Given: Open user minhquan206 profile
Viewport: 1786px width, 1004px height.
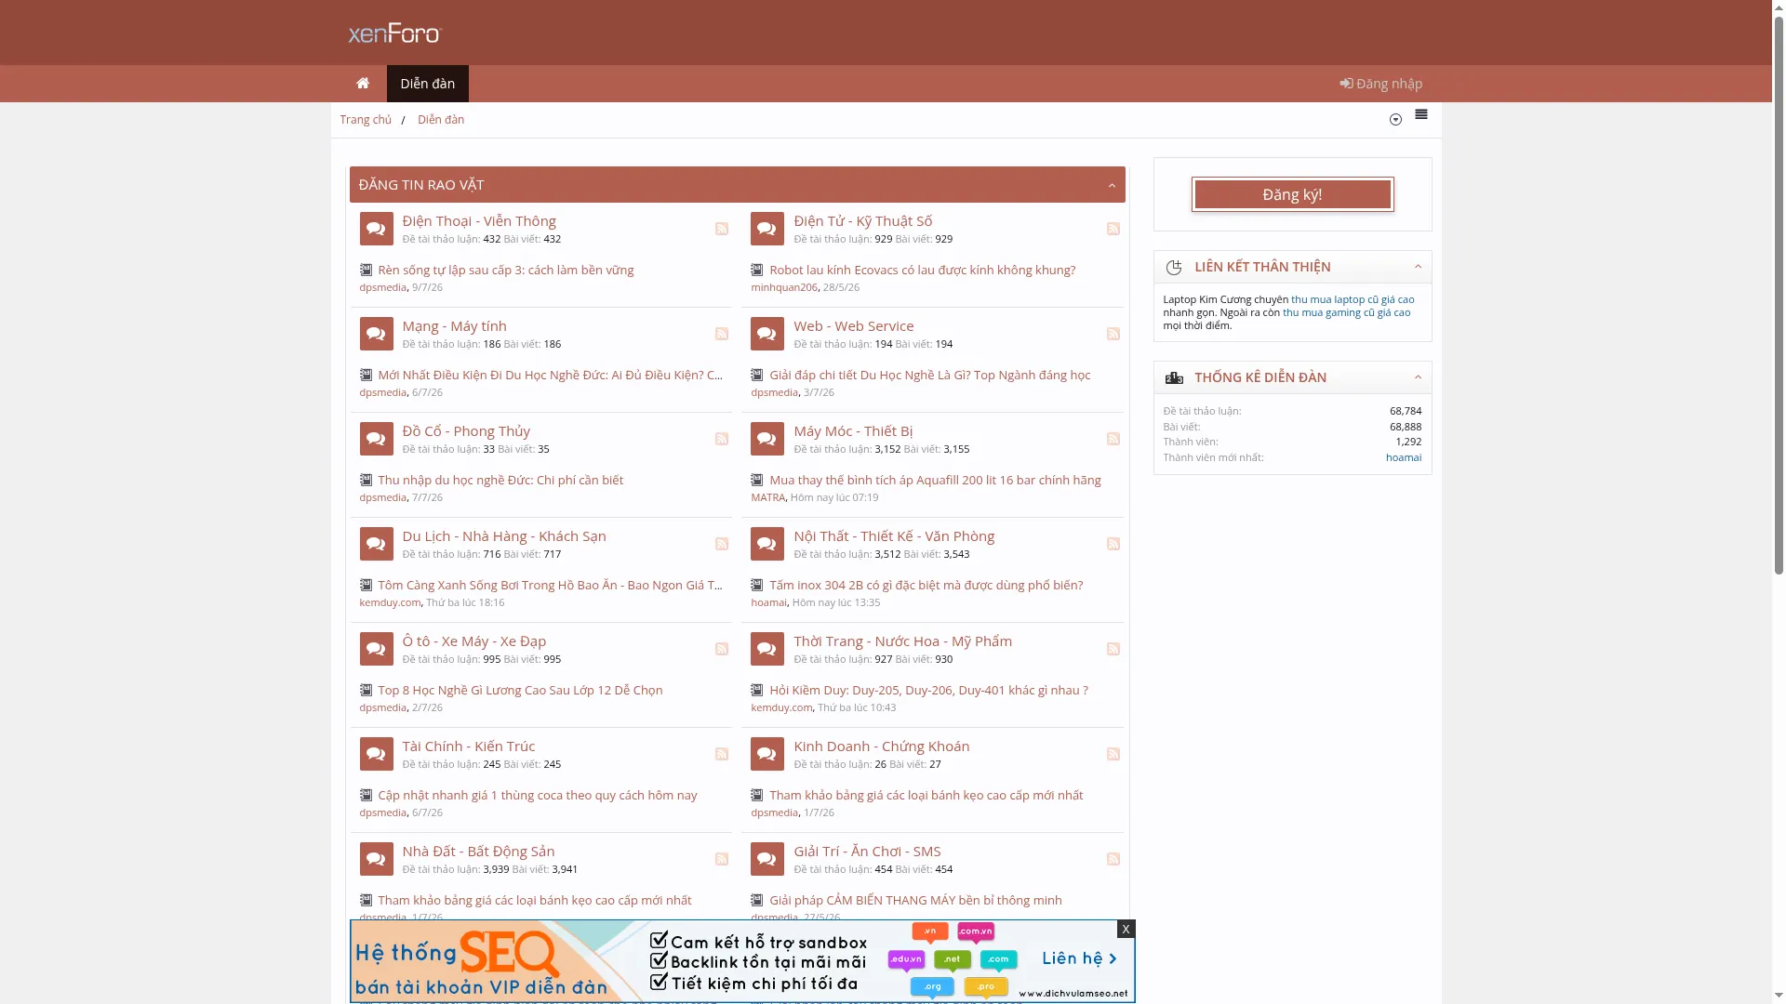Looking at the screenshot, I should click(x=784, y=287).
